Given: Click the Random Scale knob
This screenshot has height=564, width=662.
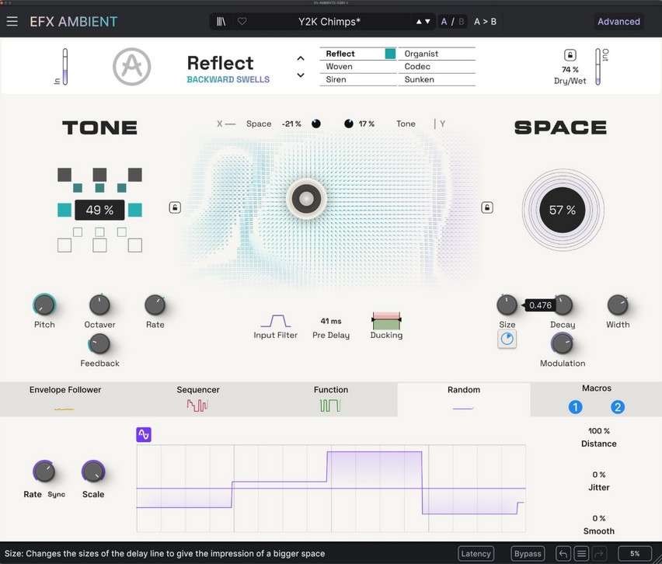Looking at the screenshot, I should pos(93,471).
